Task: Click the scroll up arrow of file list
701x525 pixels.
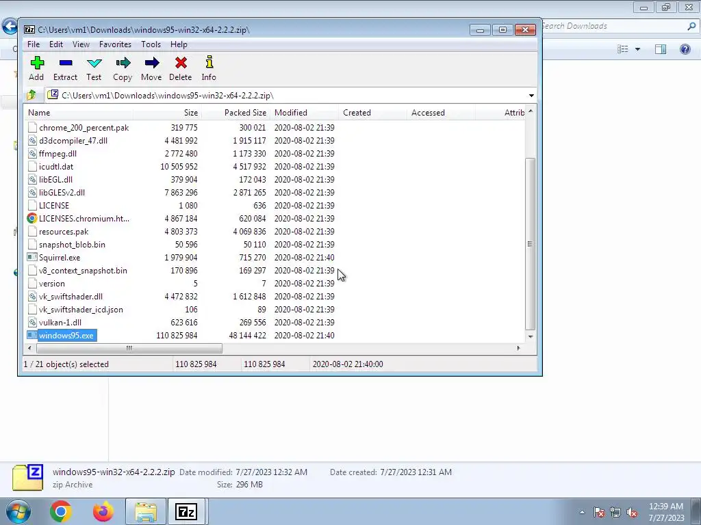Action: [x=531, y=111]
